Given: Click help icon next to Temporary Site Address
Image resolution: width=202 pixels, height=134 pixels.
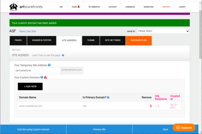Looking at the screenshot, I should coord(49,65).
